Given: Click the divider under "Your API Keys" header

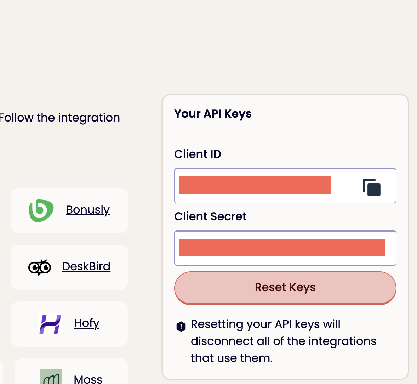Looking at the screenshot, I should (x=285, y=135).
